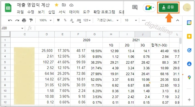This screenshot has height=107, width=195.
Task: Open the account profile avatar
Action: pos(187,8)
